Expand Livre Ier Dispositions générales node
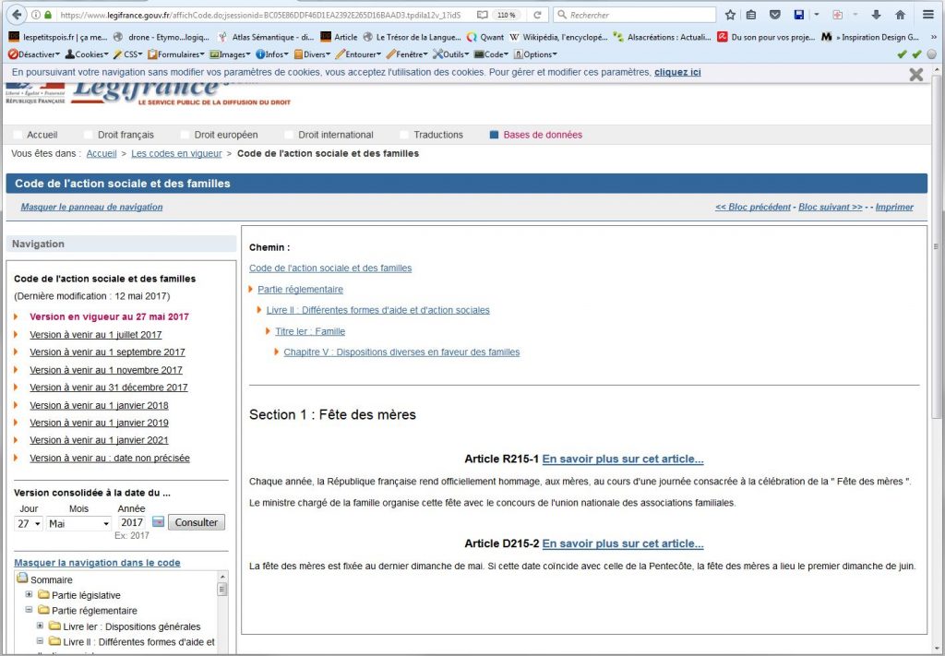This screenshot has width=945, height=656. 41,626
